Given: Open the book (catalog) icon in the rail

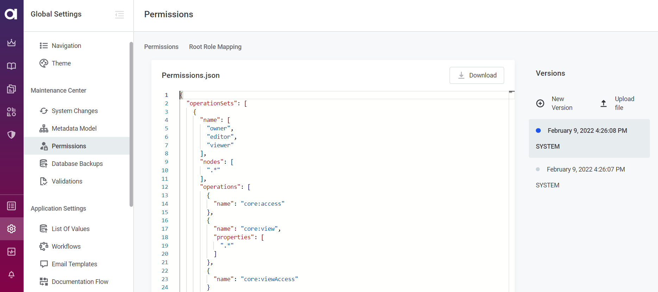Looking at the screenshot, I should point(12,66).
